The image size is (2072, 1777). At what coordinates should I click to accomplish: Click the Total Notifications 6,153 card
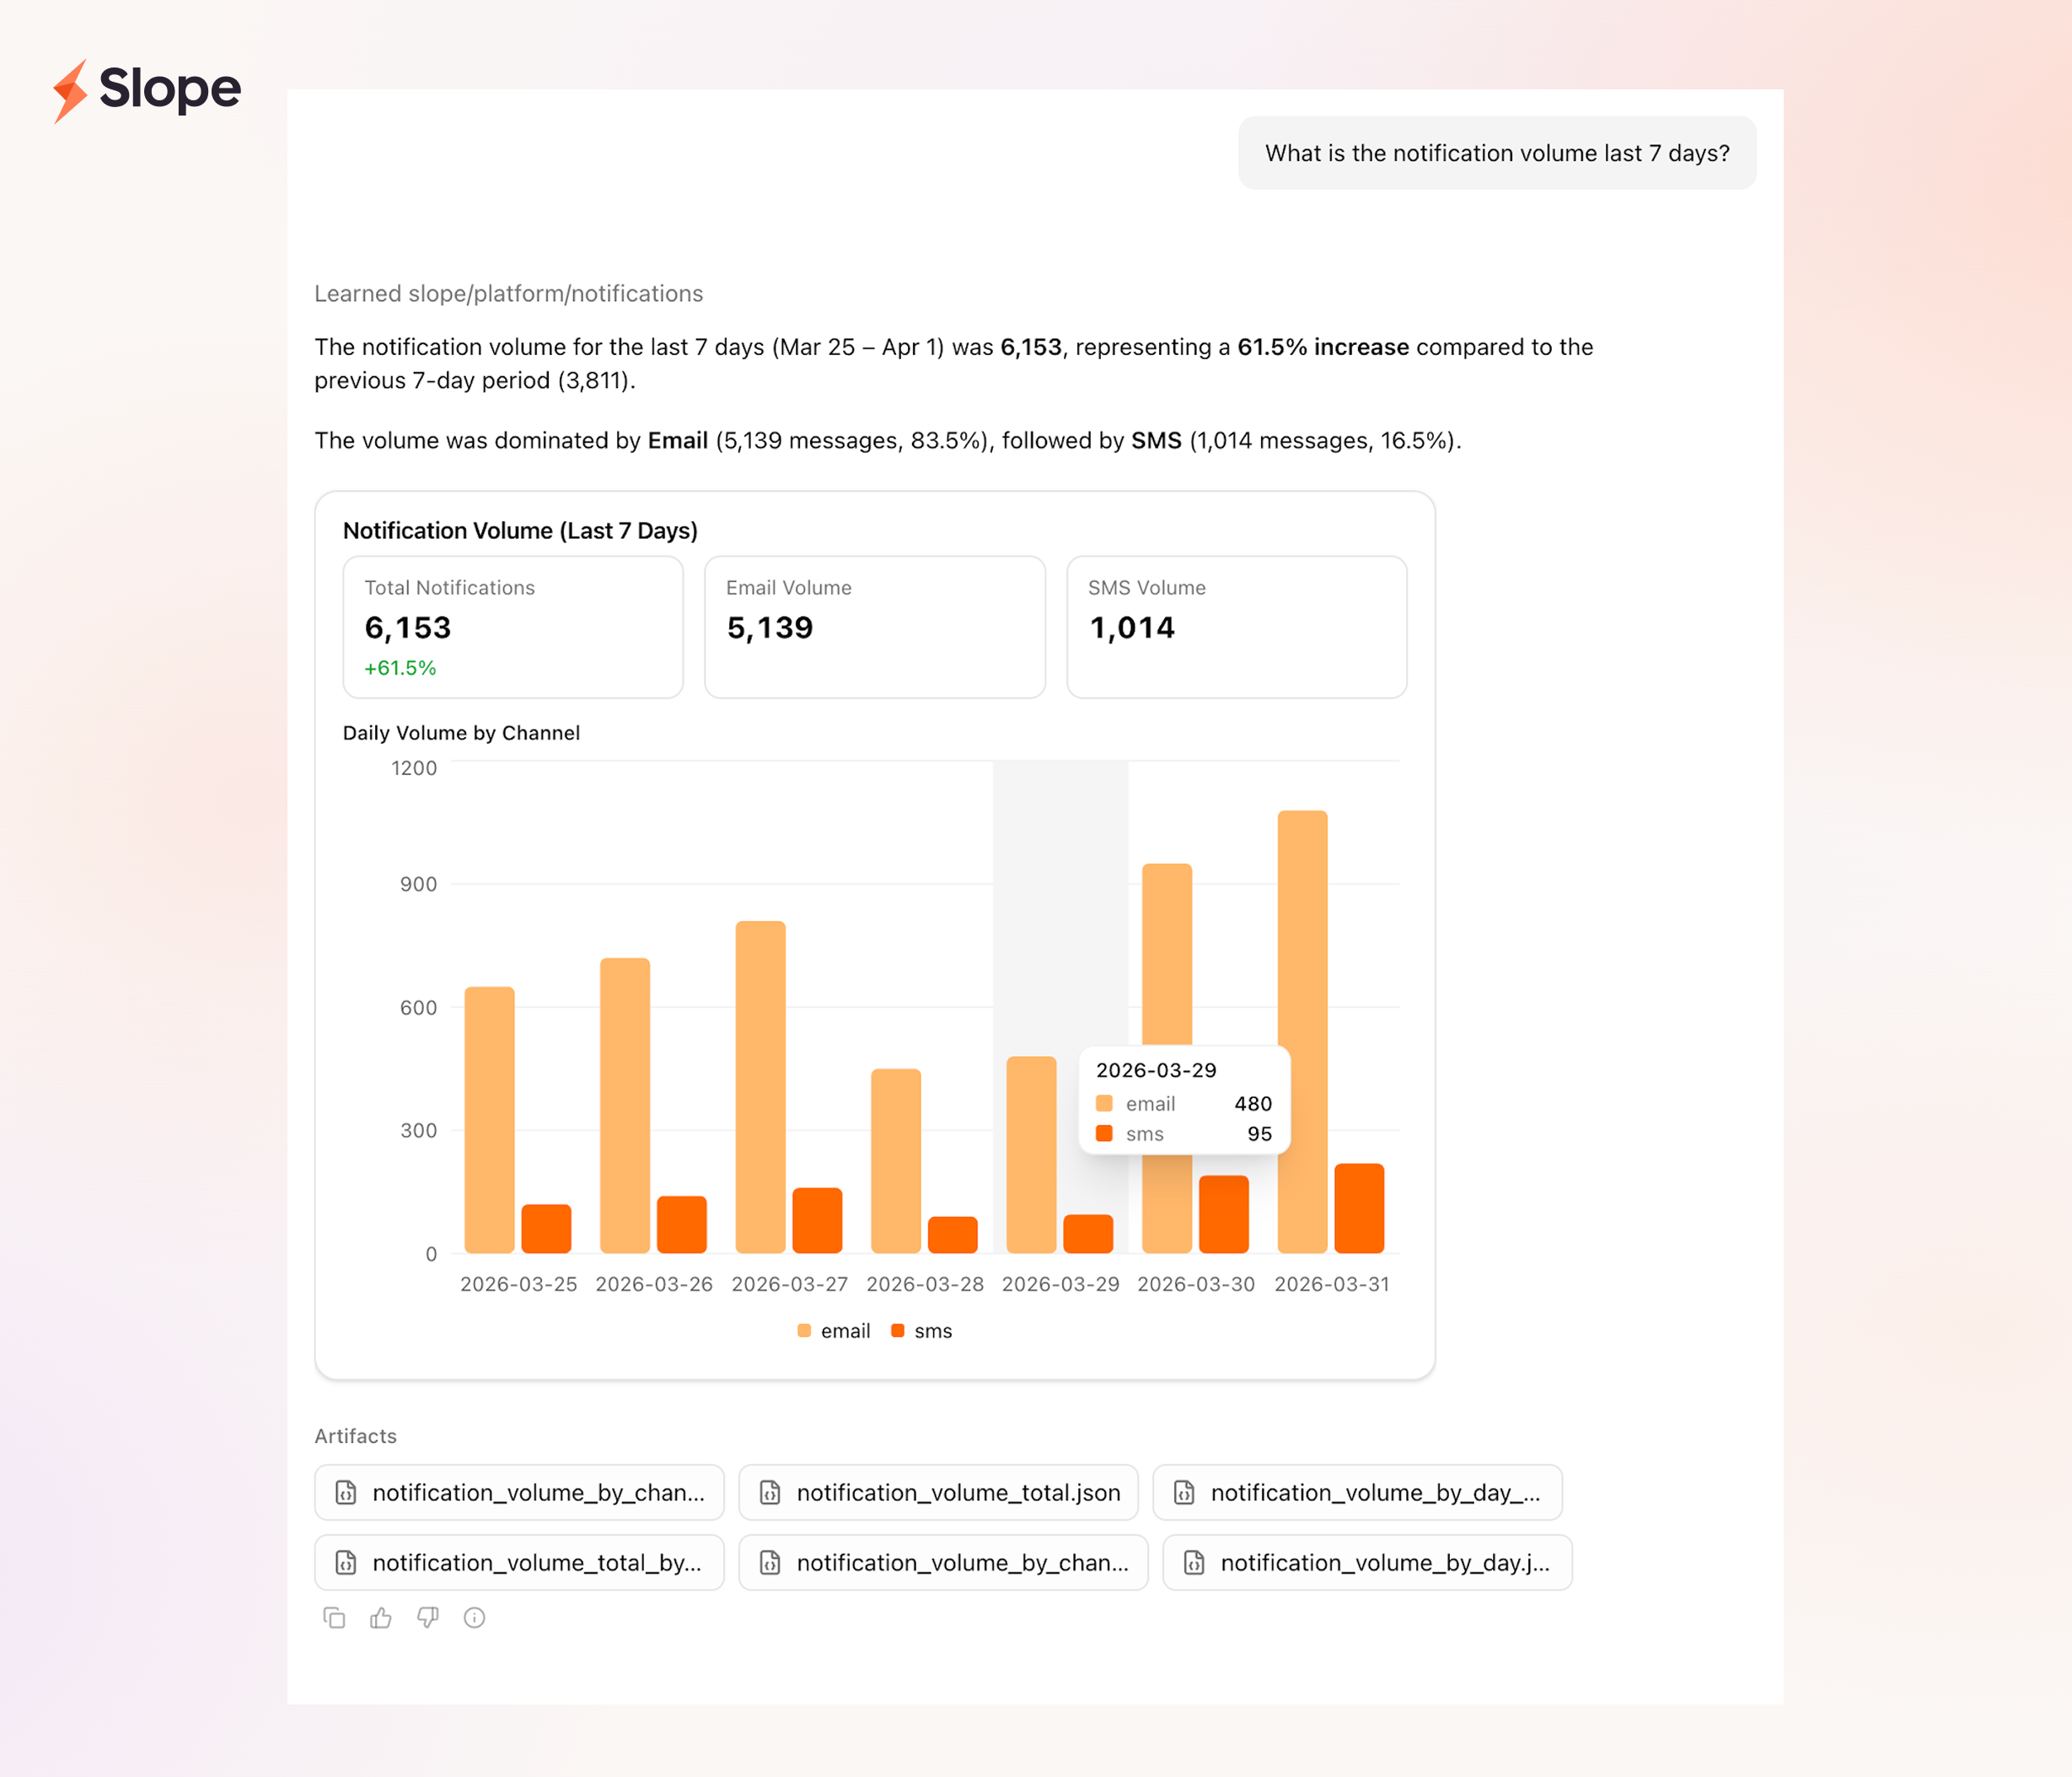tap(512, 627)
